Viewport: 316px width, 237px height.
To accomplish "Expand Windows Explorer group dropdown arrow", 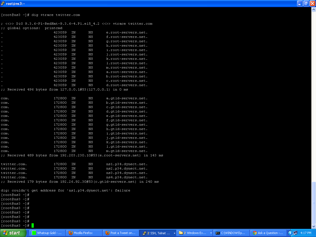I will click(x=211, y=233).
